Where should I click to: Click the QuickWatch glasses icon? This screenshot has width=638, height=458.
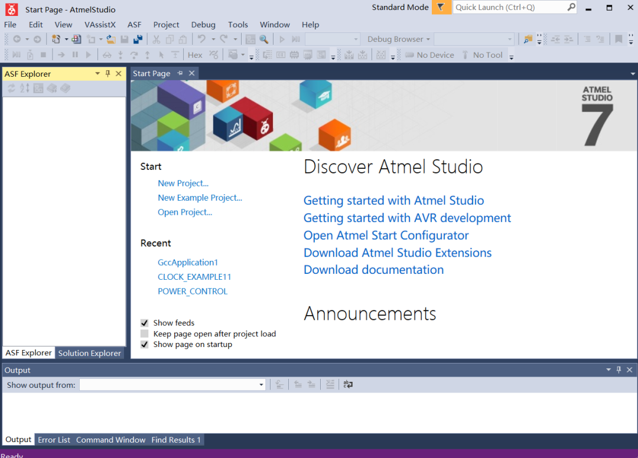tap(107, 55)
